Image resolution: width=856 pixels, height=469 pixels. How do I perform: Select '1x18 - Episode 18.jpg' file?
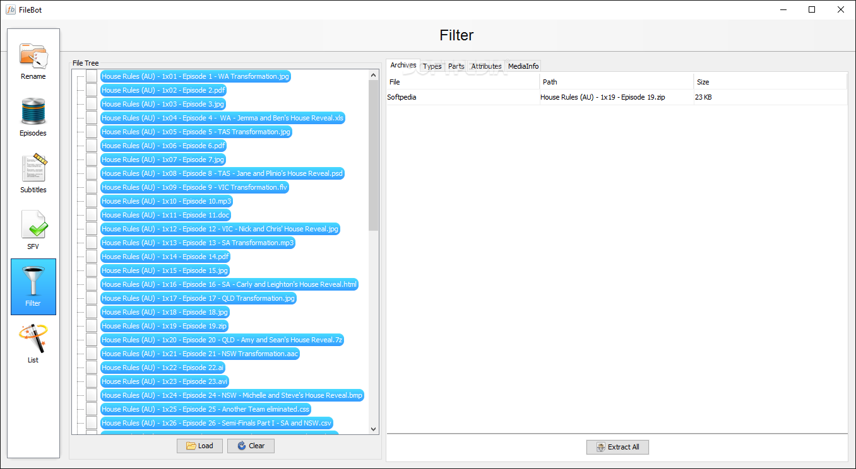165,312
